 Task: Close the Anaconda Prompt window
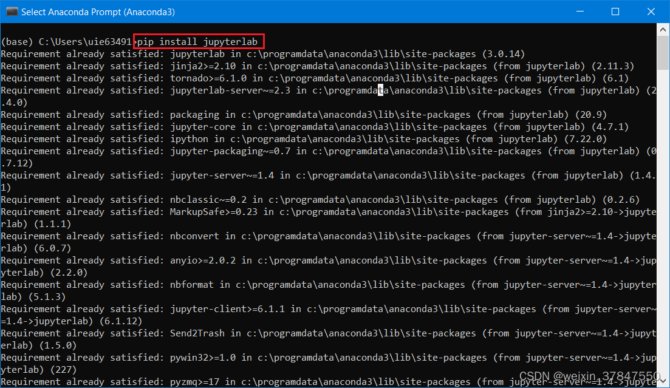click(651, 11)
